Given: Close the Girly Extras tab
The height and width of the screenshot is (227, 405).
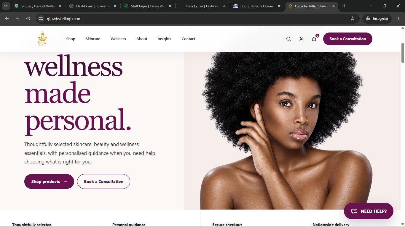Looking at the screenshot, I should 224,6.
